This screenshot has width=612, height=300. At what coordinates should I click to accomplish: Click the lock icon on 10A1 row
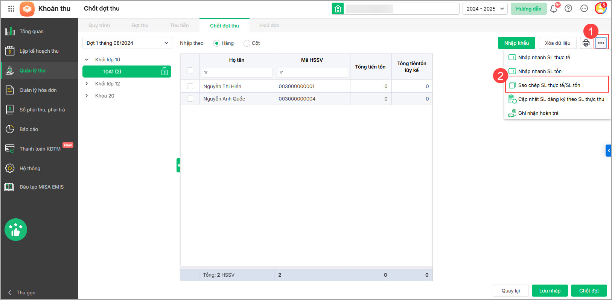[164, 72]
